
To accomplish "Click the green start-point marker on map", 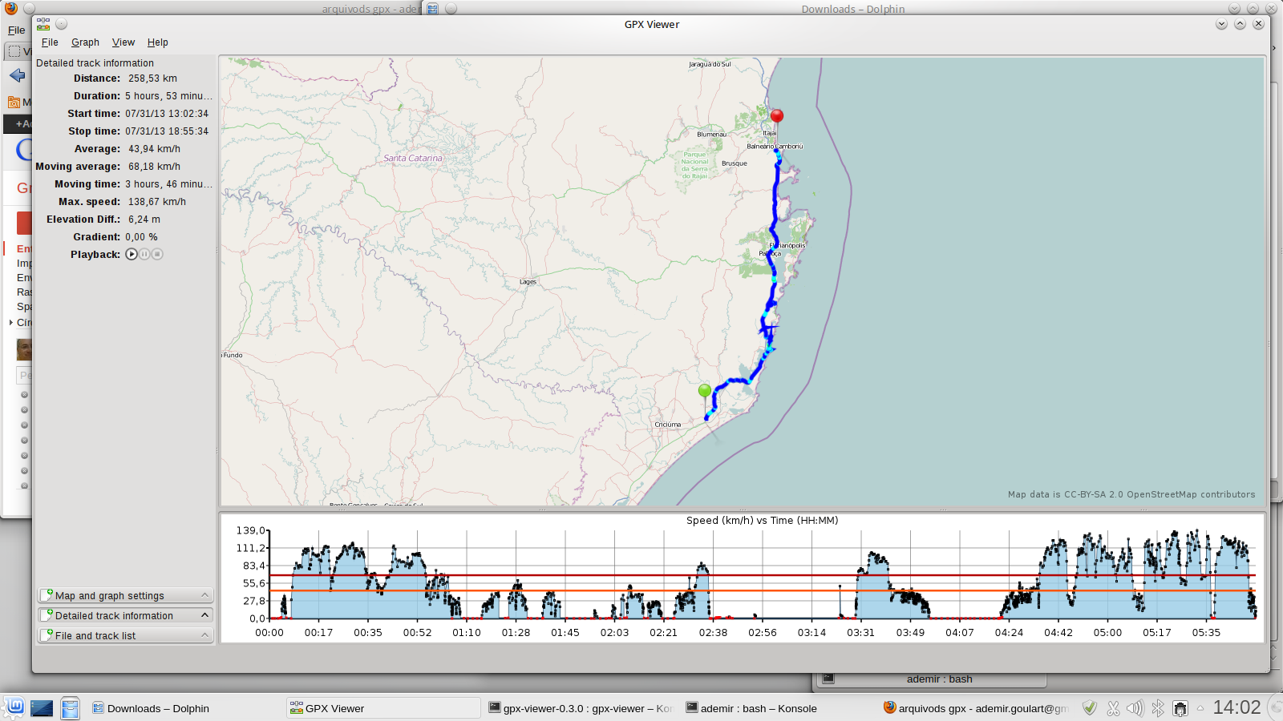I will (x=705, y=391).
